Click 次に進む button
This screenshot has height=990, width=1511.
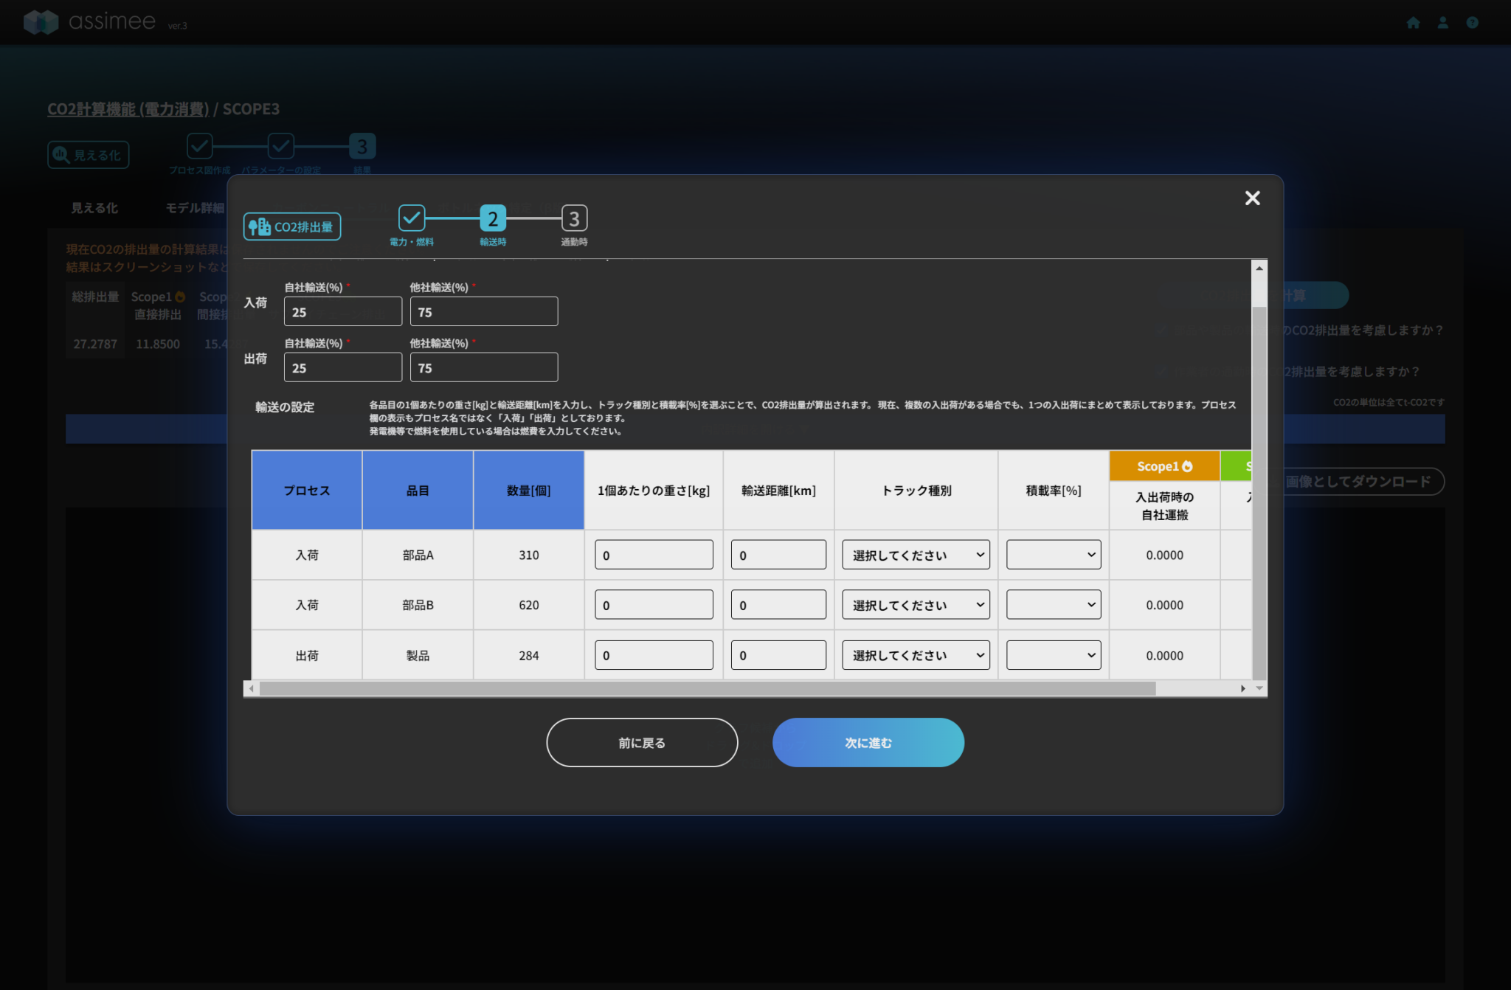point(868,742)
